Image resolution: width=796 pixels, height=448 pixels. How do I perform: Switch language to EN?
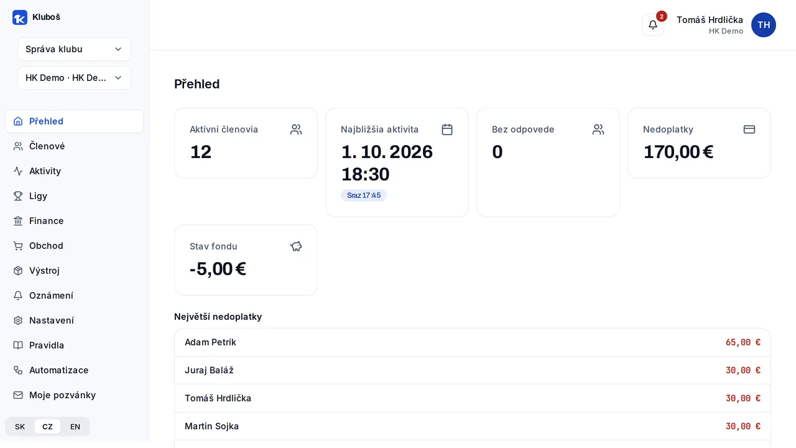click(x=75, y=427)
